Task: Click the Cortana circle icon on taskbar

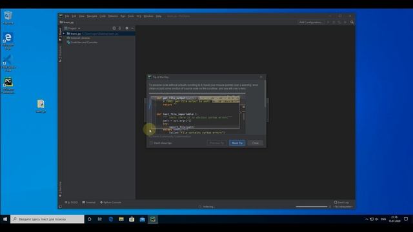Action: coord(89,219)
